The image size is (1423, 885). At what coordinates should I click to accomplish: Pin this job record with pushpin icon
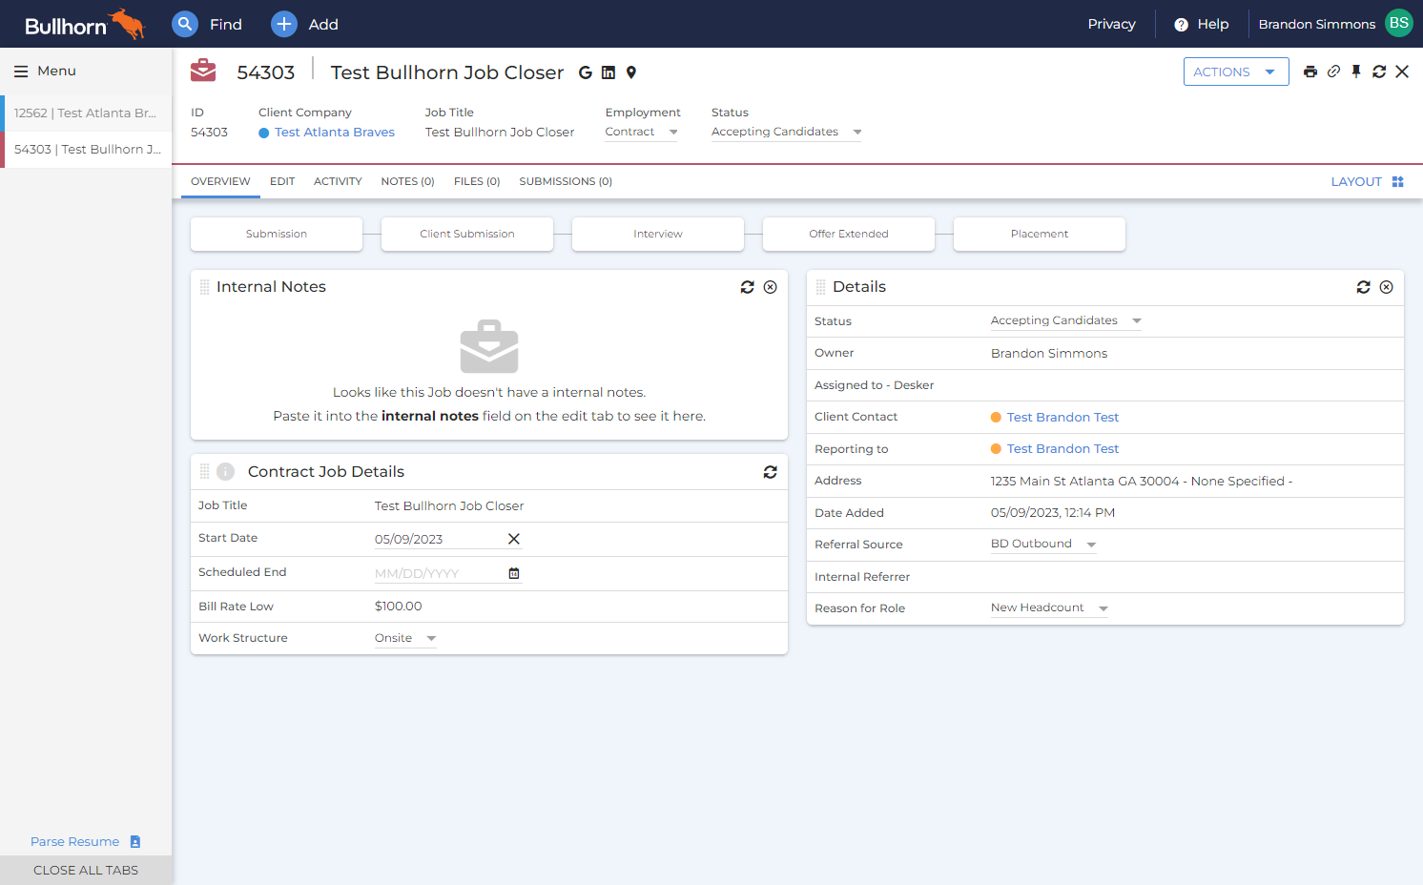point(1356,72)
